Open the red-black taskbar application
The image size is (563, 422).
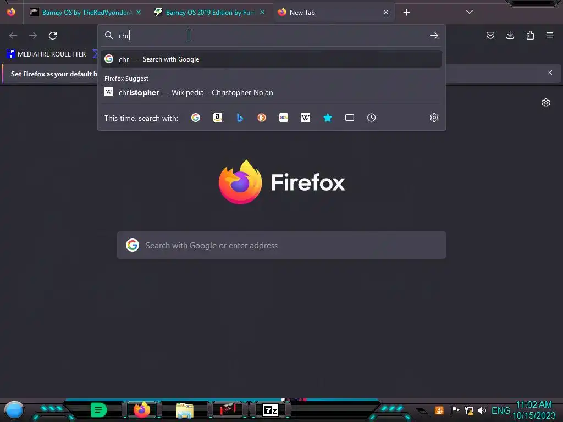pyautogui.click(x=228, y=410)
